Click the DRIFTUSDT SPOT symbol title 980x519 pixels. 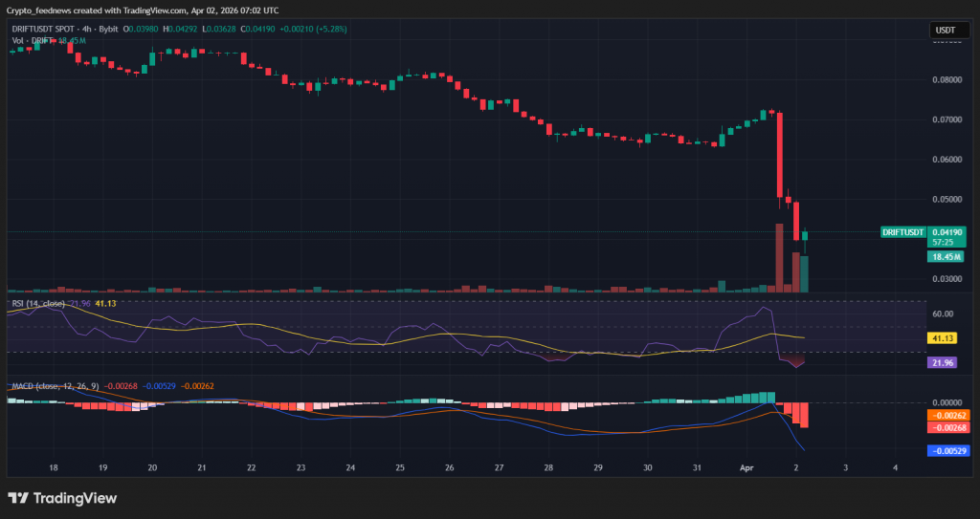click(x=46, y=30)
